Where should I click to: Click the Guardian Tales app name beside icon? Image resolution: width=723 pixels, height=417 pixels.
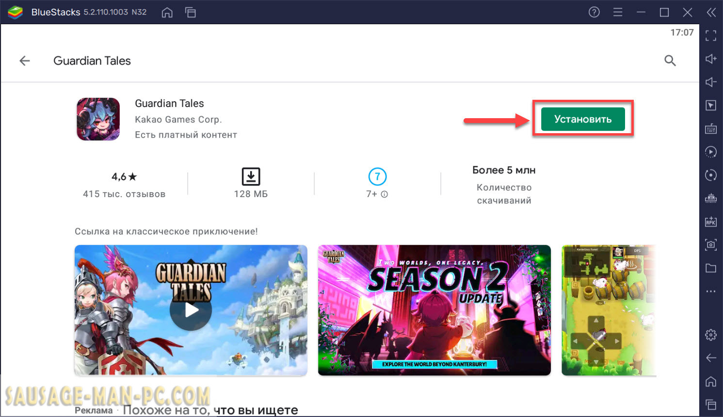(169, 104)
